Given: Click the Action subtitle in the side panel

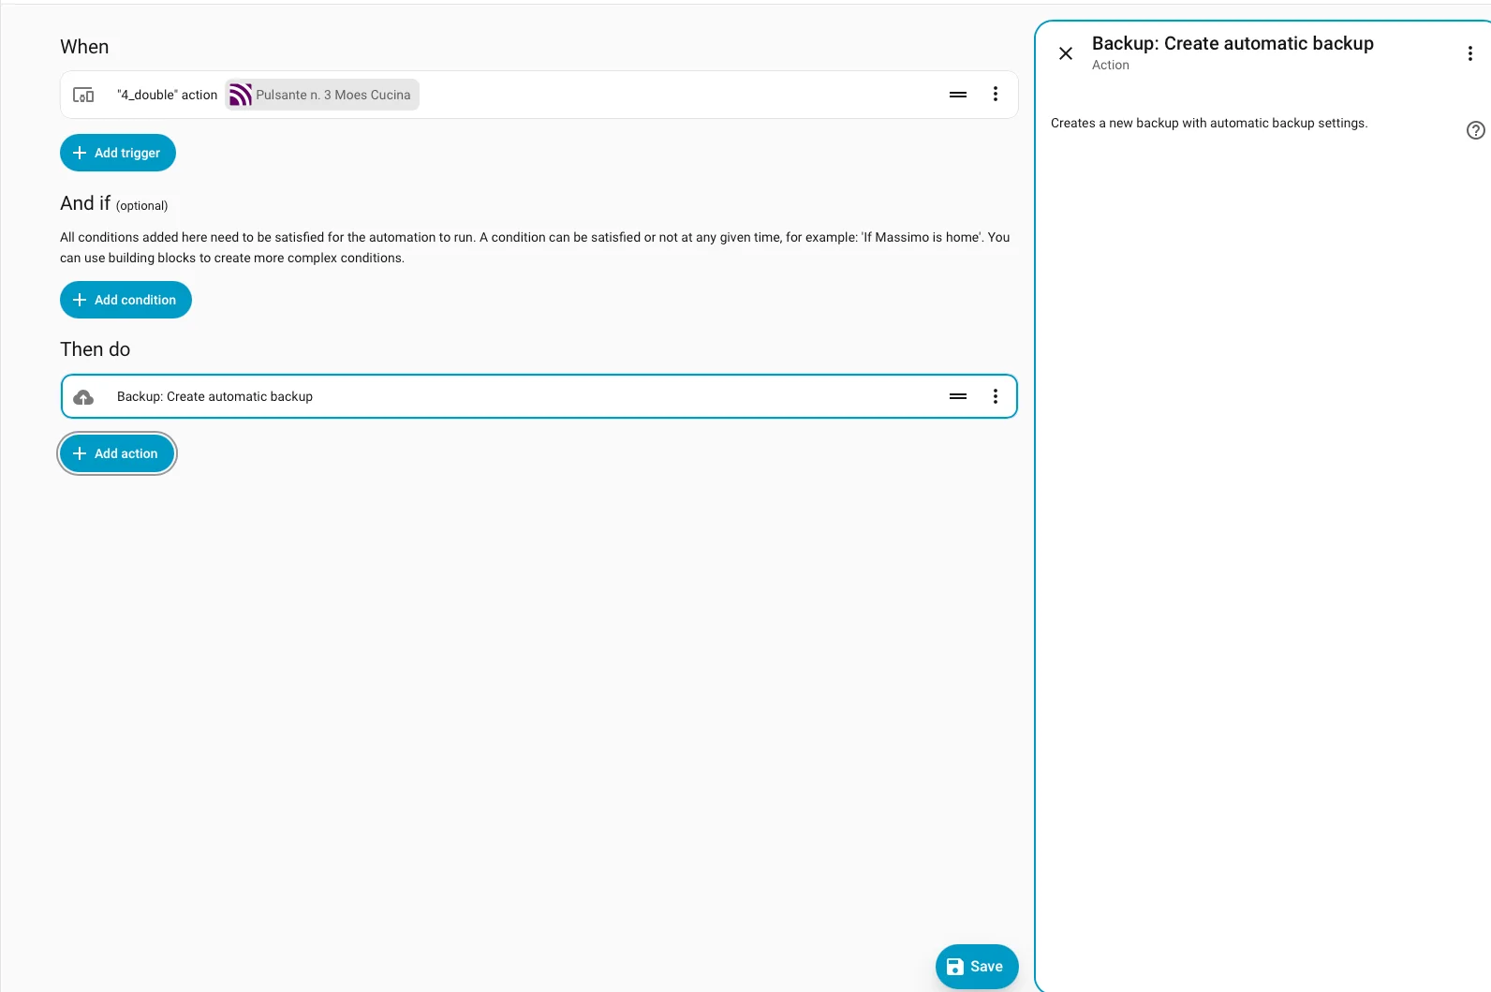Looking at the screenshot, I should [x=1111, y=65].
